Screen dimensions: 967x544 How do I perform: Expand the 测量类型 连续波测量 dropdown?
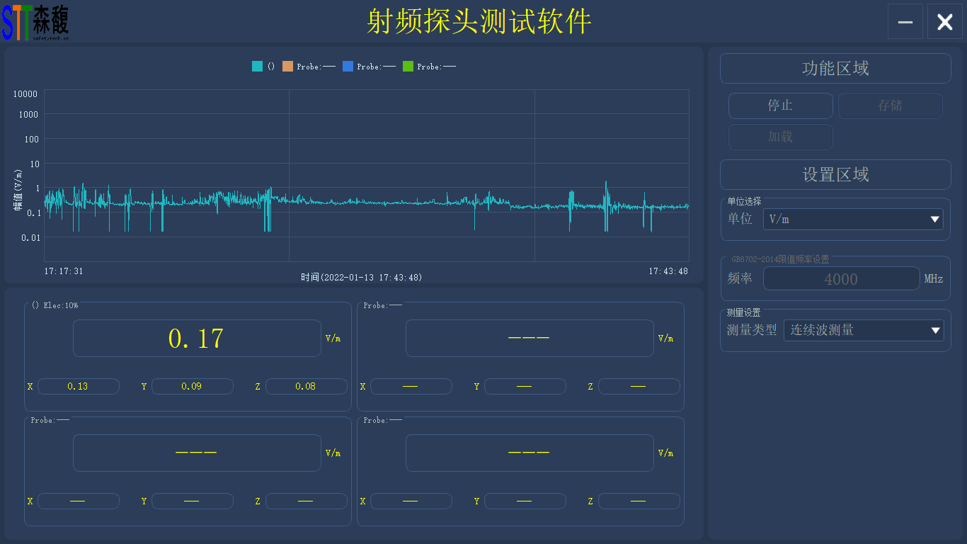point(863,330)
